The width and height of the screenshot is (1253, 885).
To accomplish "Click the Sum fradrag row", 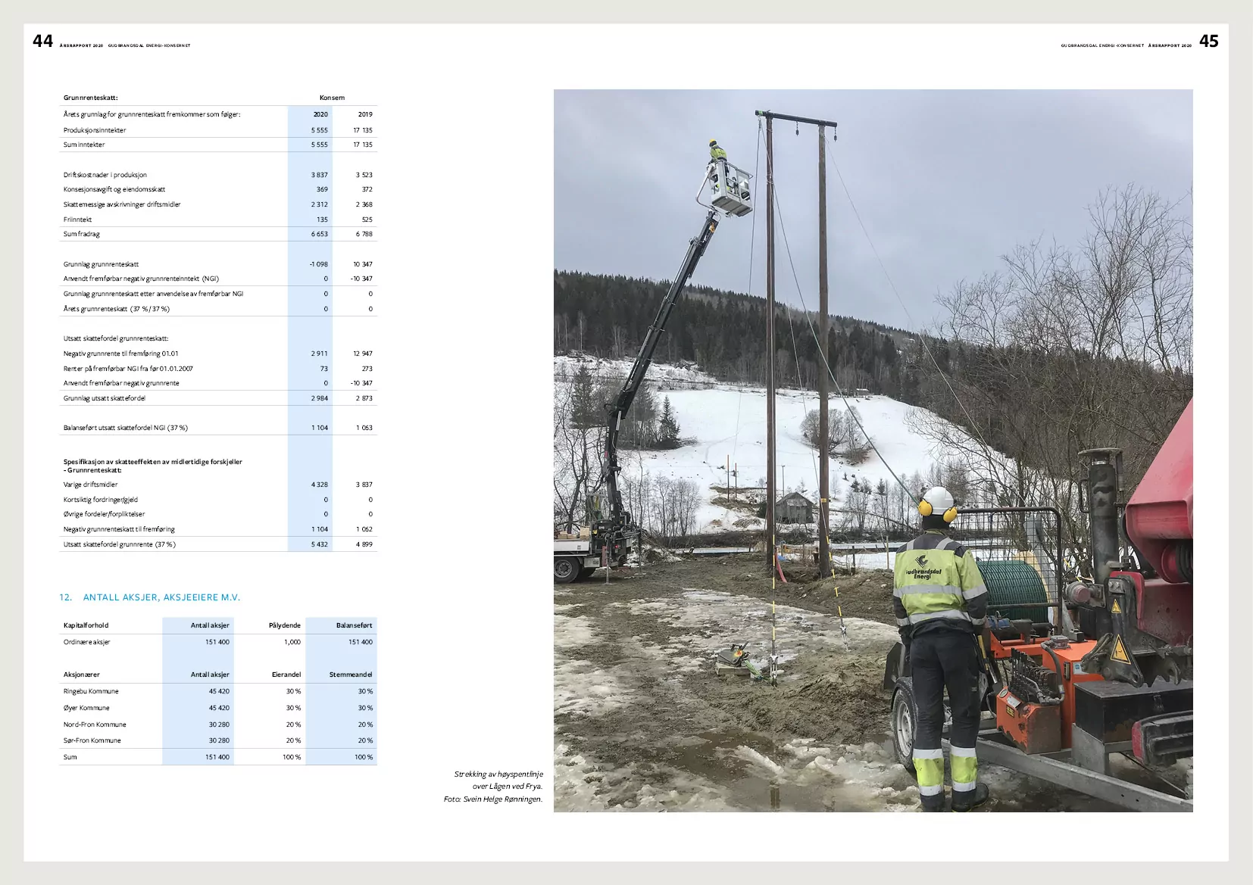I will tap(218, 234).
